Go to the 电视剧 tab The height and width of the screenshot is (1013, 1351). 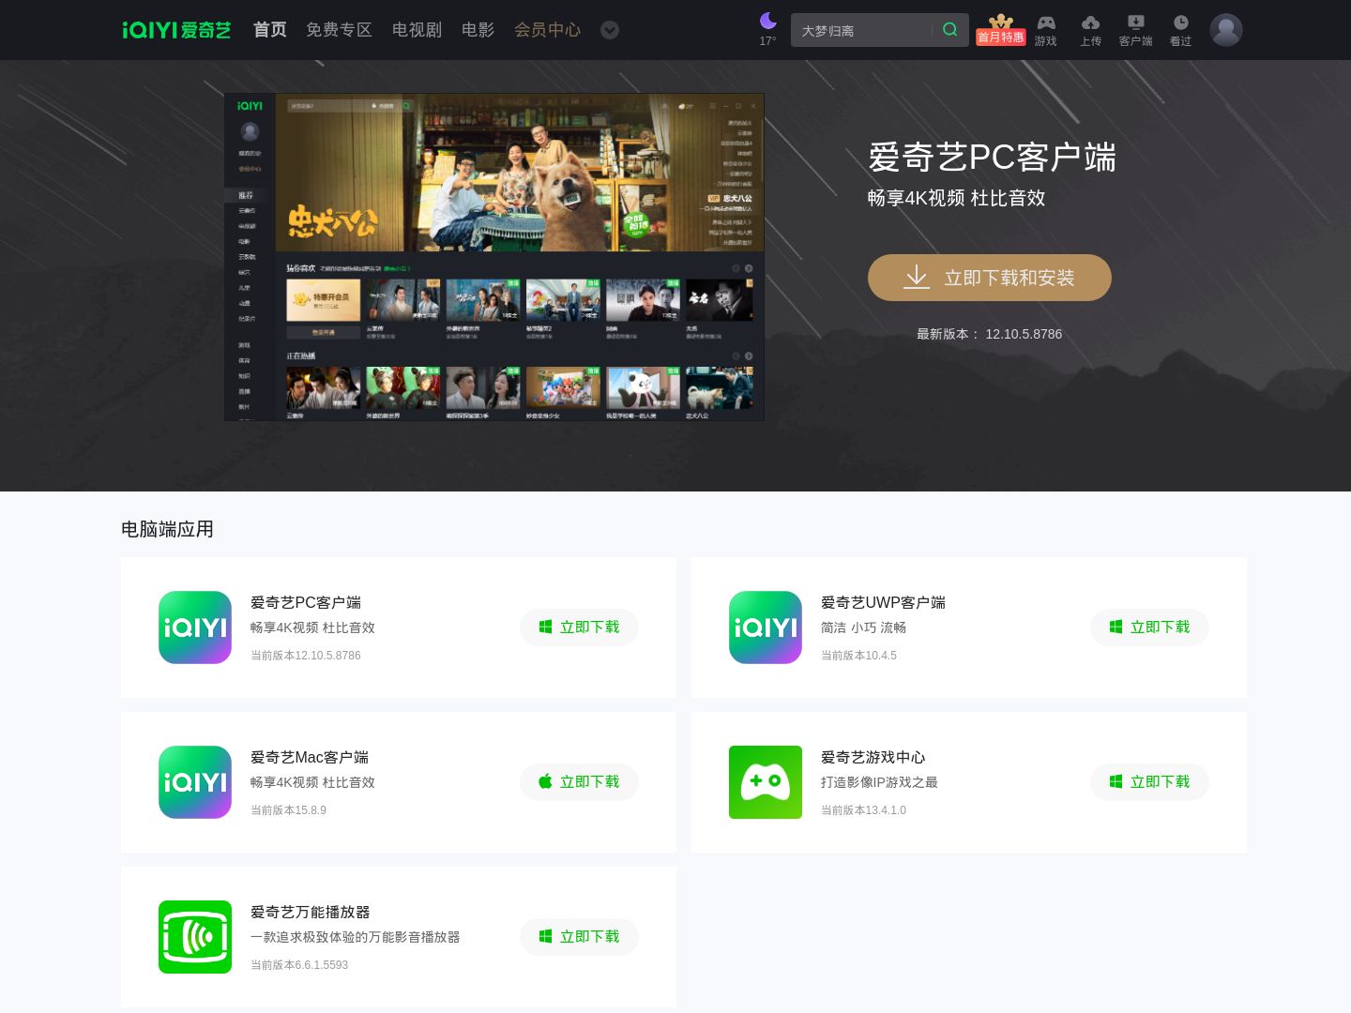coord(417,30)
